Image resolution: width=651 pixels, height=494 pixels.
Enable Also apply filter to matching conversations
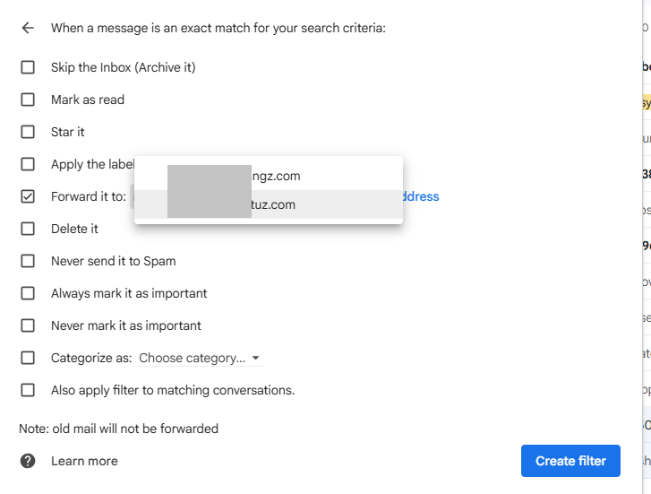28,390
